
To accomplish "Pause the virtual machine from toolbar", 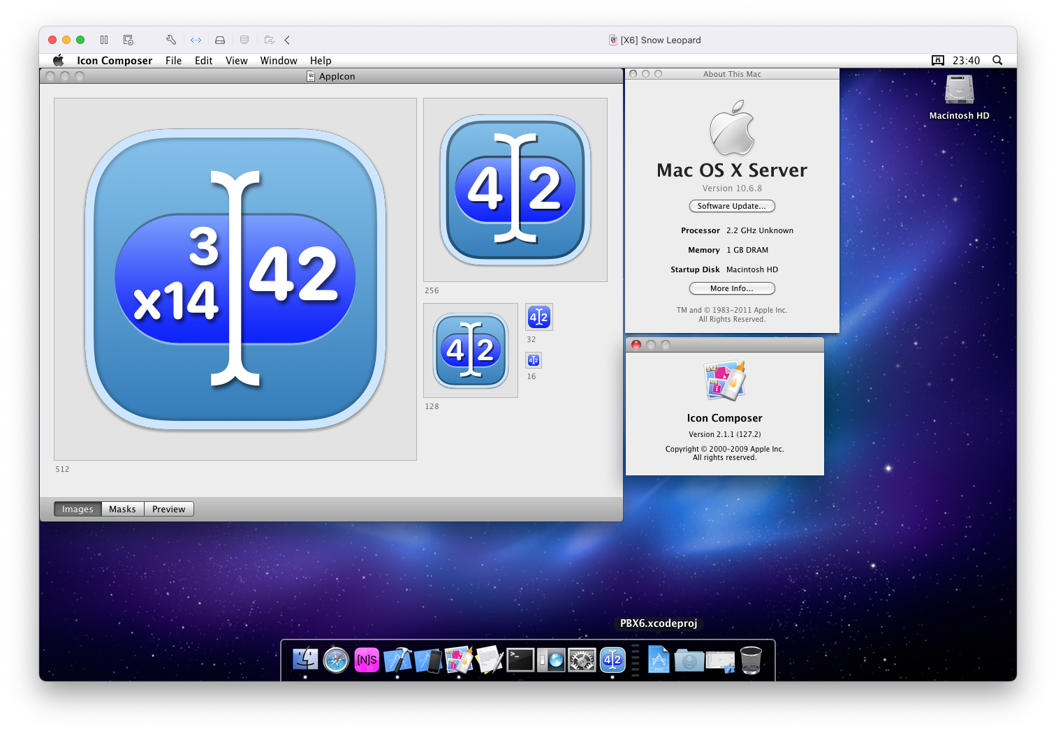I will click(x=104, y=40).
